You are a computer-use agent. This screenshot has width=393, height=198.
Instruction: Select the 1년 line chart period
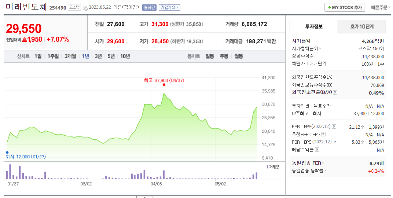[85, 56]
